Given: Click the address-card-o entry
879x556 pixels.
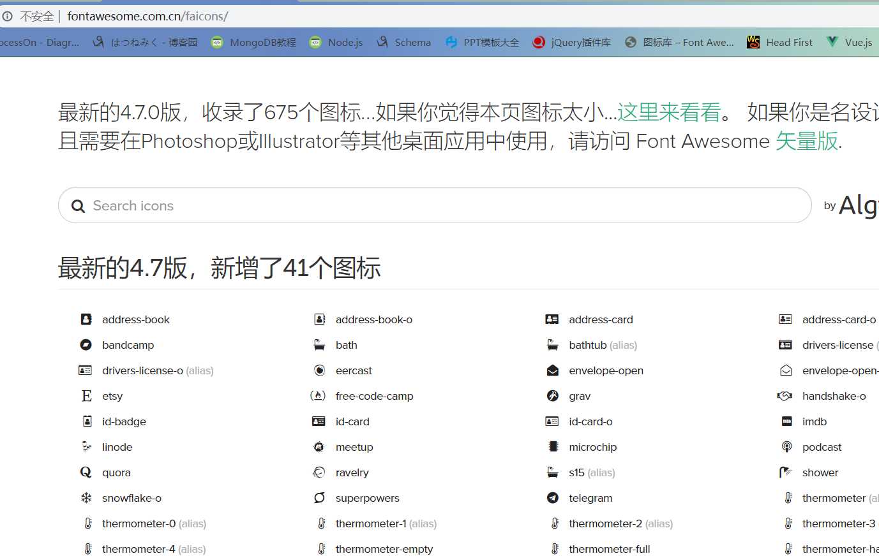Looking at the screenshot, I should (827, 319).
